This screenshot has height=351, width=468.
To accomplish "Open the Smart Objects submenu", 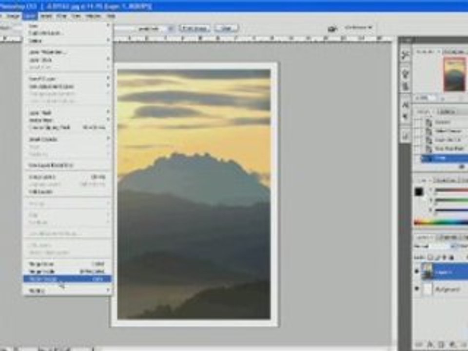I will click(x=67, y=139).
